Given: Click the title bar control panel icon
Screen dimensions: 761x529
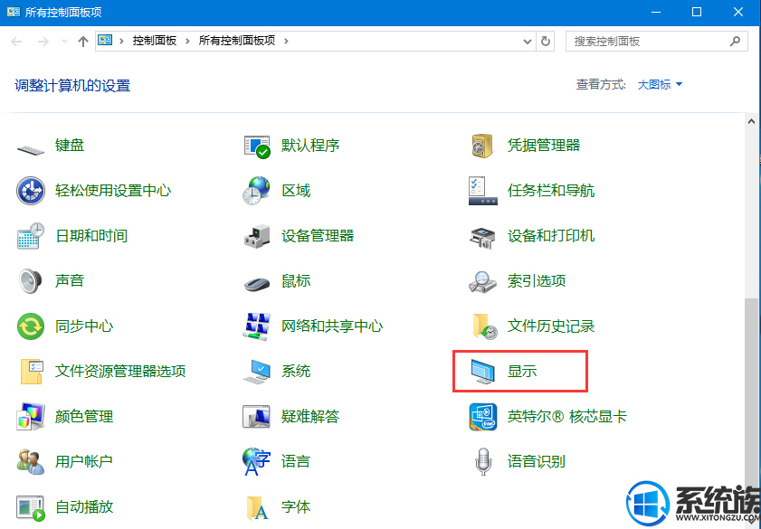Looking at the screenshot, I should tap(13, 12).
